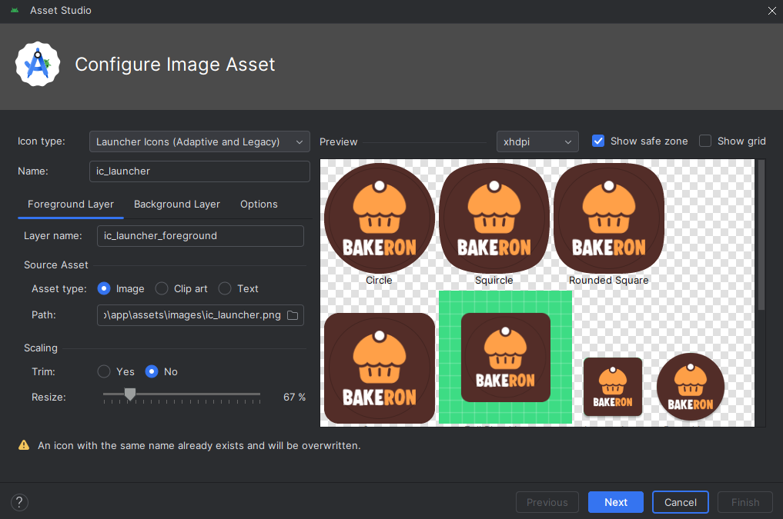Screen dimensions: 783x519
Task: Click the Rounded Square icon preview
Action: coord(608,218)
